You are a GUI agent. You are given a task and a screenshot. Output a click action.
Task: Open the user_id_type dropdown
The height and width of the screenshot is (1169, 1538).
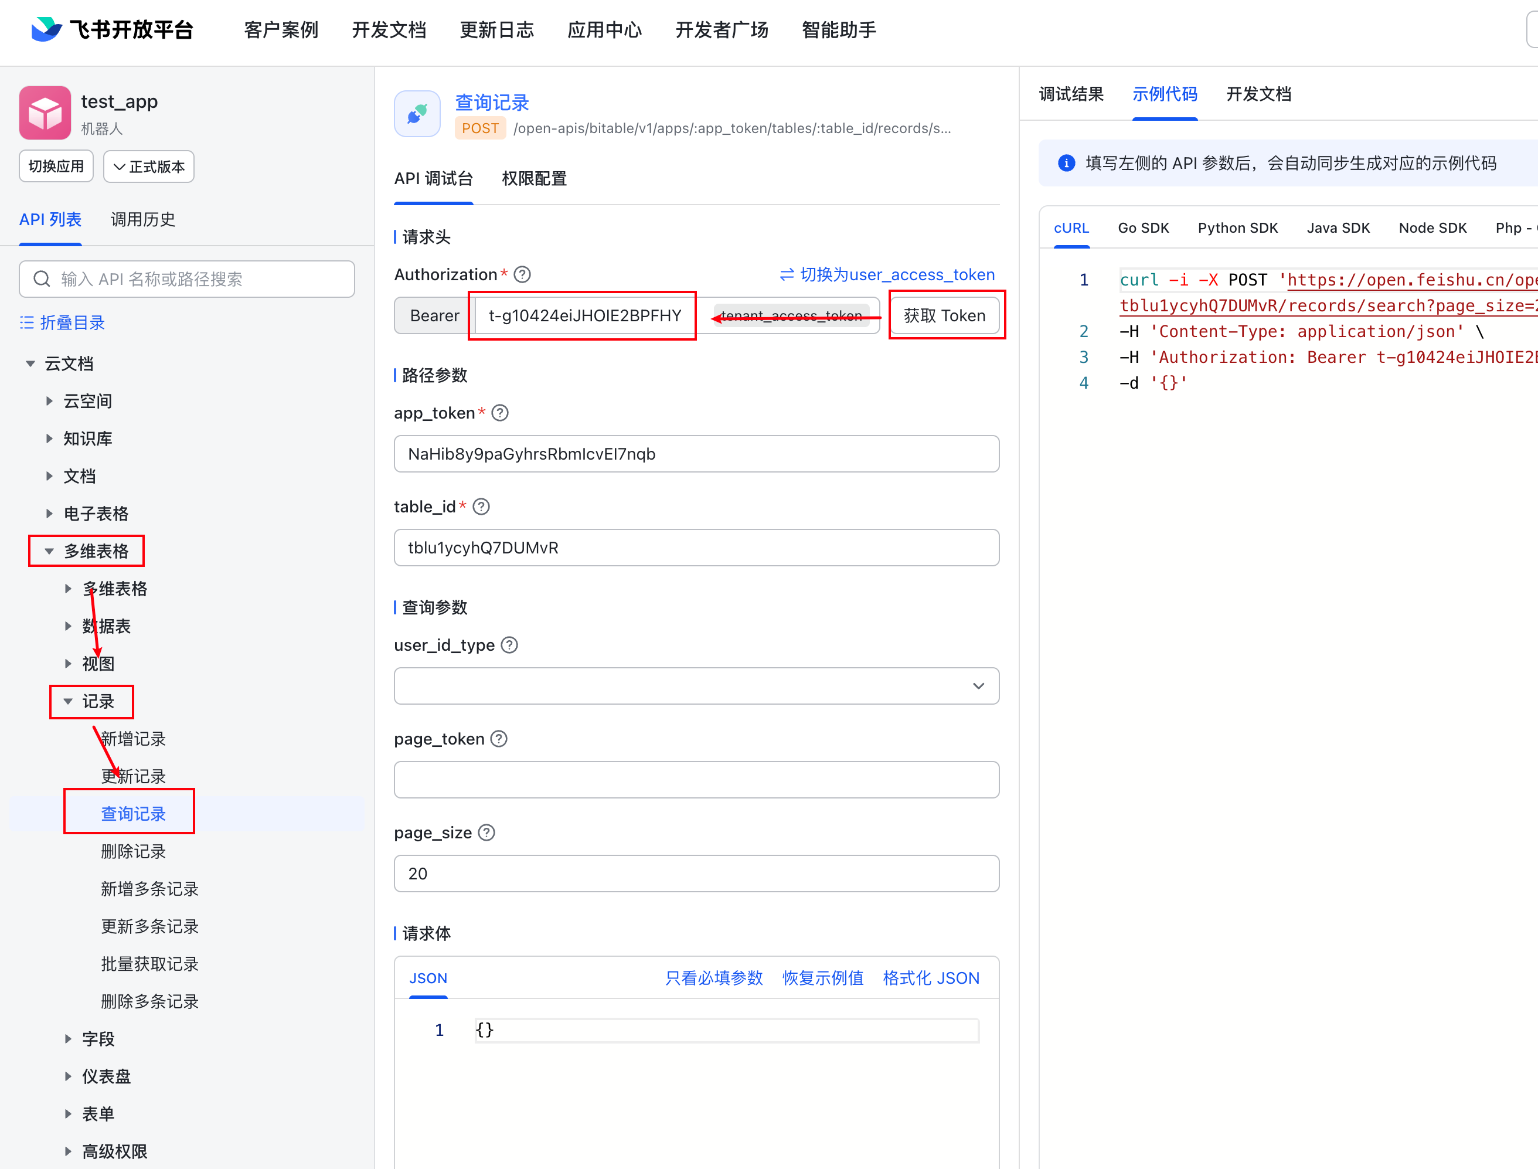coord(696,686)
